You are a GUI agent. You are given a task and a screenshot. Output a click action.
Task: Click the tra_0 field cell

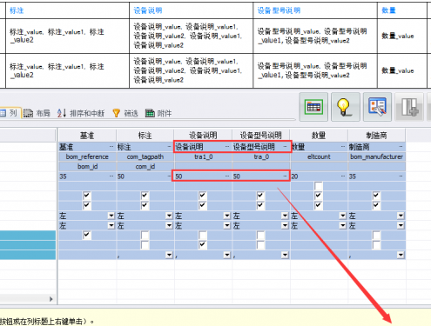click(261, 156)
